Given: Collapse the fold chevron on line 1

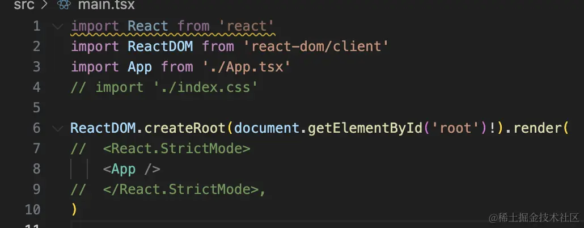Looking at the screenshot, I should [58, 26].
